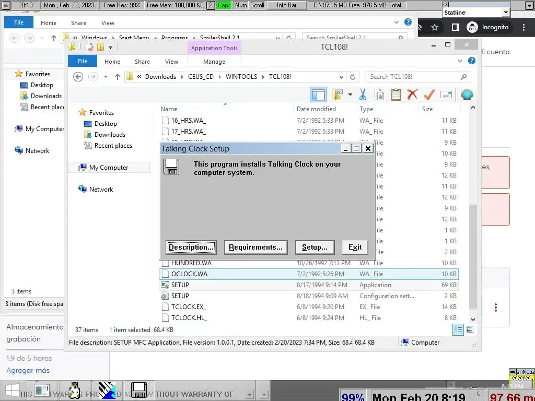This screenshot has height=401, width=535.
Task: Exit the Talking Clock Setup dialog
Action: click(x=355, y=247)
